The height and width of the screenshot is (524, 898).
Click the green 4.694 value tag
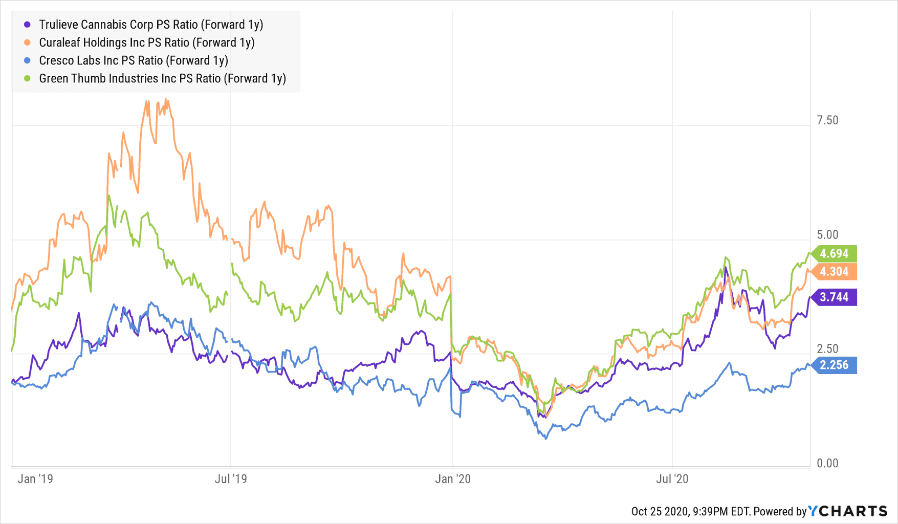(x=834, y=253)
